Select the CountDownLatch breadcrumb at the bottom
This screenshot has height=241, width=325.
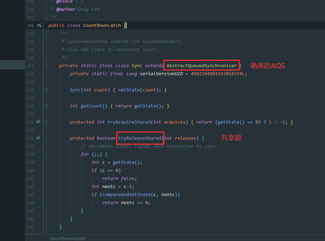point(68,238)
